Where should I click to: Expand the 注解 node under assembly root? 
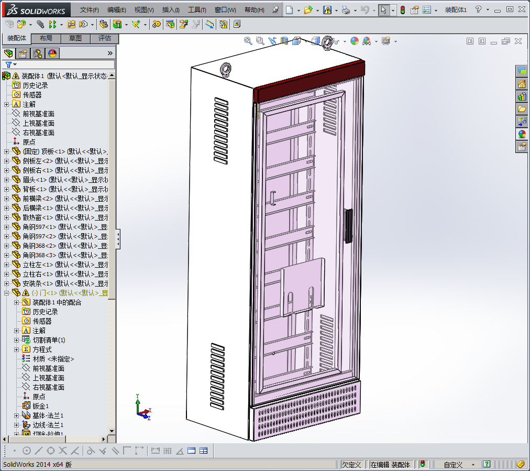6,104
